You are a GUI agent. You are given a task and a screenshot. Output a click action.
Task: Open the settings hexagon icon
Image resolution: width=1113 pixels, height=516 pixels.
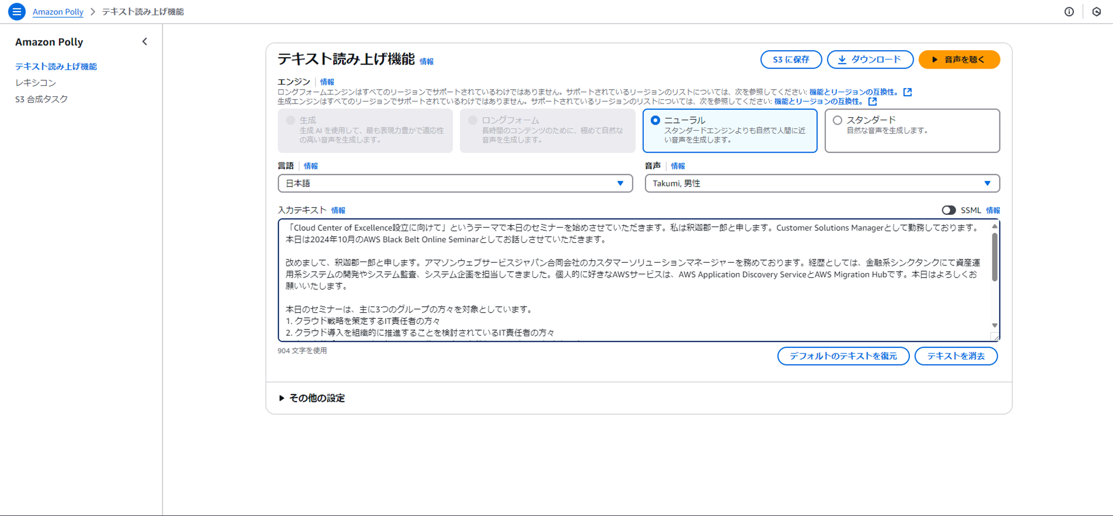click(x=1097, y=12)
